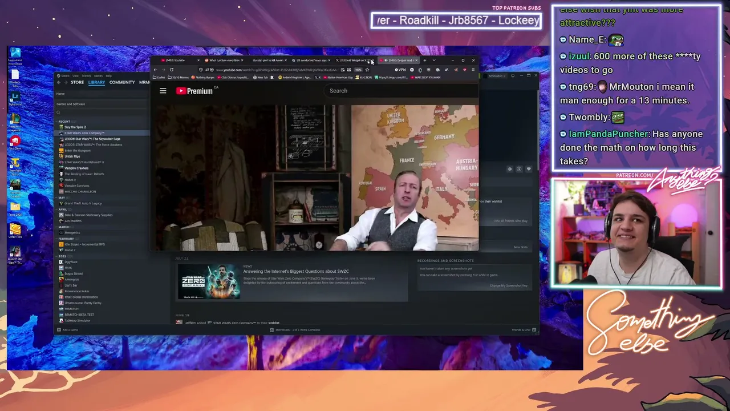
Task: Click the favorite heart icon in Steam
Action: coord(529,169)
